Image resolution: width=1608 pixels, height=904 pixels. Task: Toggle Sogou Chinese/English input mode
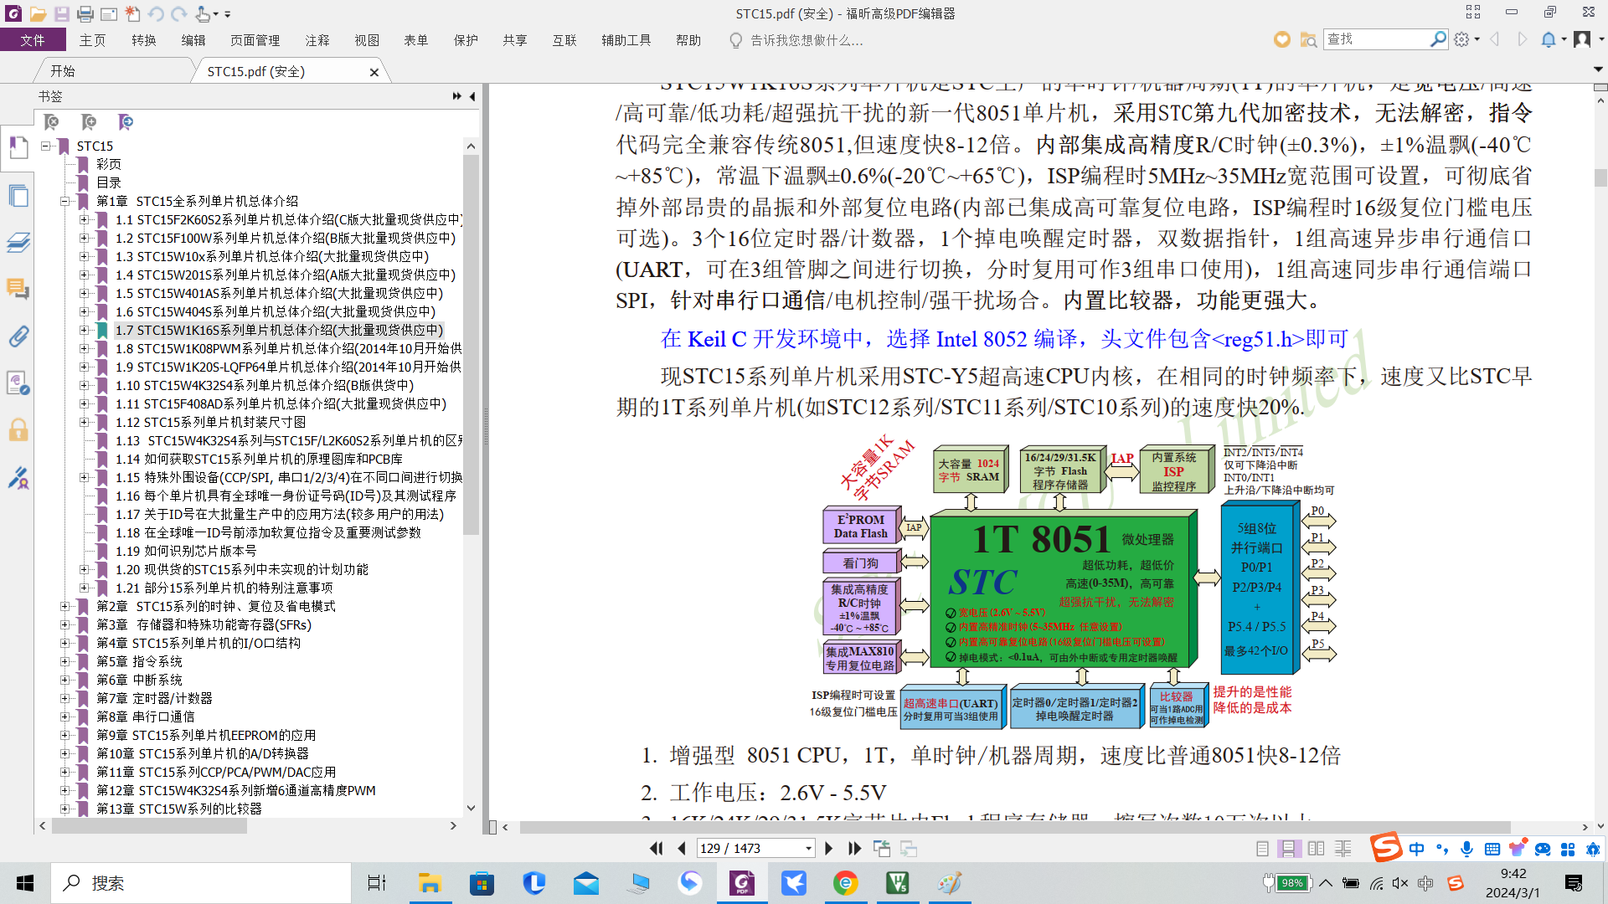1416,849
